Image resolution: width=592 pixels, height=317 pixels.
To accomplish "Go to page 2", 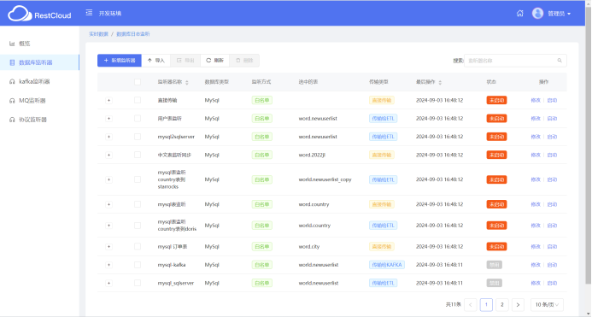I will click(x=502, y=304).
